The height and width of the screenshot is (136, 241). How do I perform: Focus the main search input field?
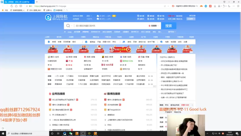pyautogui.click(x=111, y=26)
